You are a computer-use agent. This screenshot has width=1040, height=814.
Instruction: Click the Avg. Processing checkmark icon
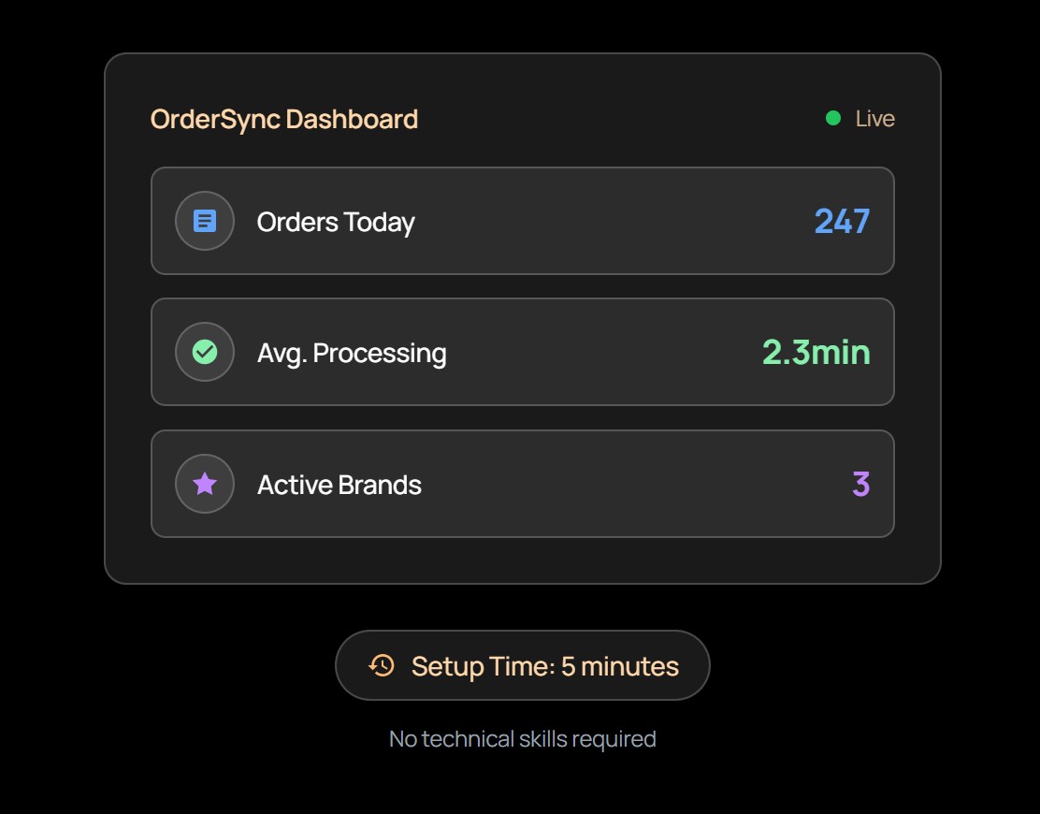pos(205,352)
